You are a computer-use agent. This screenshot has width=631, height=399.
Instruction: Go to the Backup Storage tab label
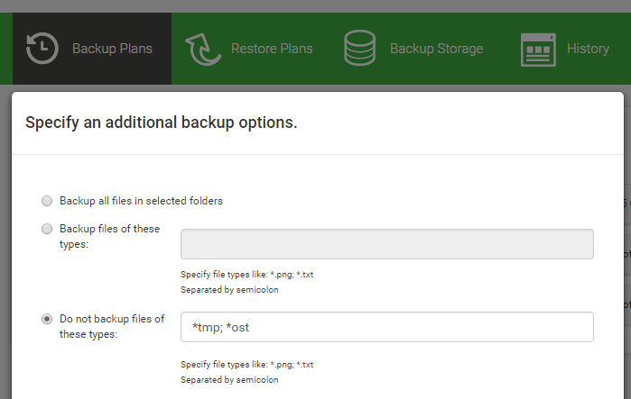click(436, 49)
